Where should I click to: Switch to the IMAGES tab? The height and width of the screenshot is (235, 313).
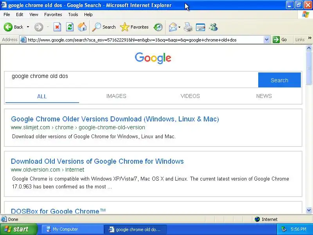point(116,96)
